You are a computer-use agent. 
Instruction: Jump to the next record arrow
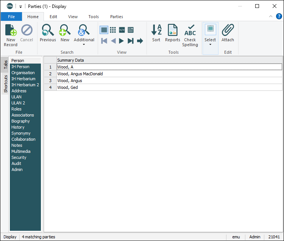pyautogui.click(x=122, y=41)
